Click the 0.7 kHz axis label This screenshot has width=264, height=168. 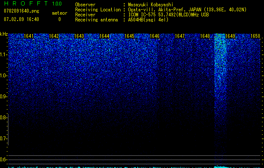coord(3,139)
